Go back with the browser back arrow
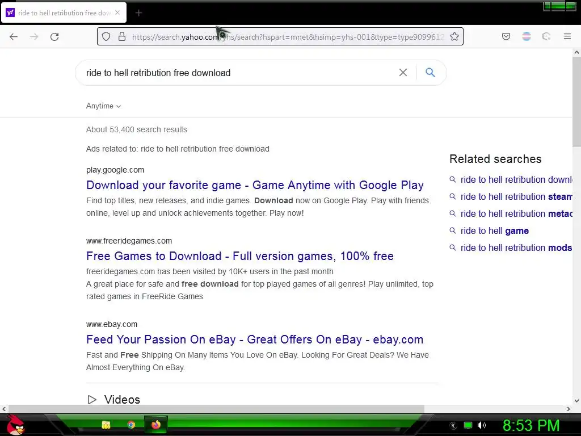 (14, 37)
